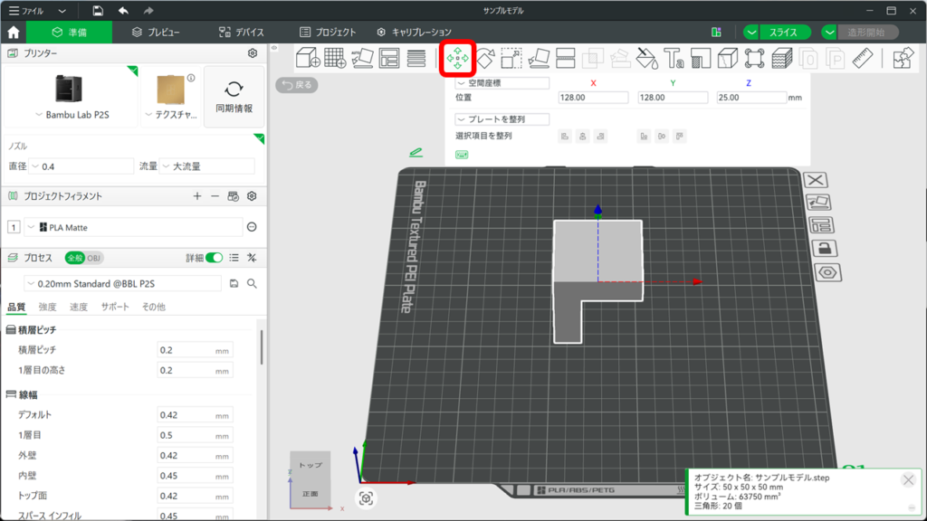Image resolution: width=927 pixels, height=521 pixels.
Task: Select the Measure ruler tool
Action: (x=861, y=59)
